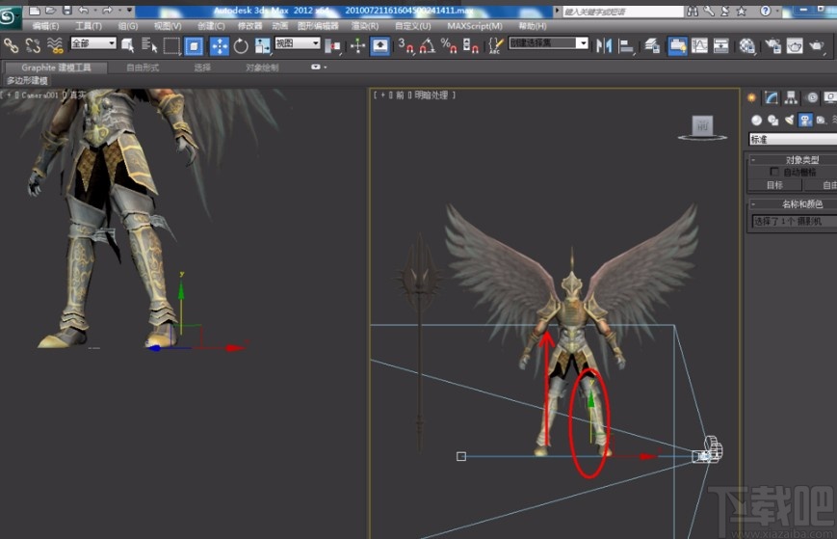Select the Unlink Selection tool
This screenshot has width=837, height=539.
click(33, 46)
